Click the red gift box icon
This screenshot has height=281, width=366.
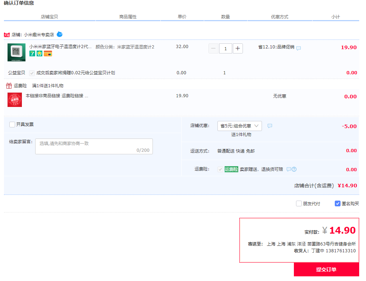(x=9, y=86)
